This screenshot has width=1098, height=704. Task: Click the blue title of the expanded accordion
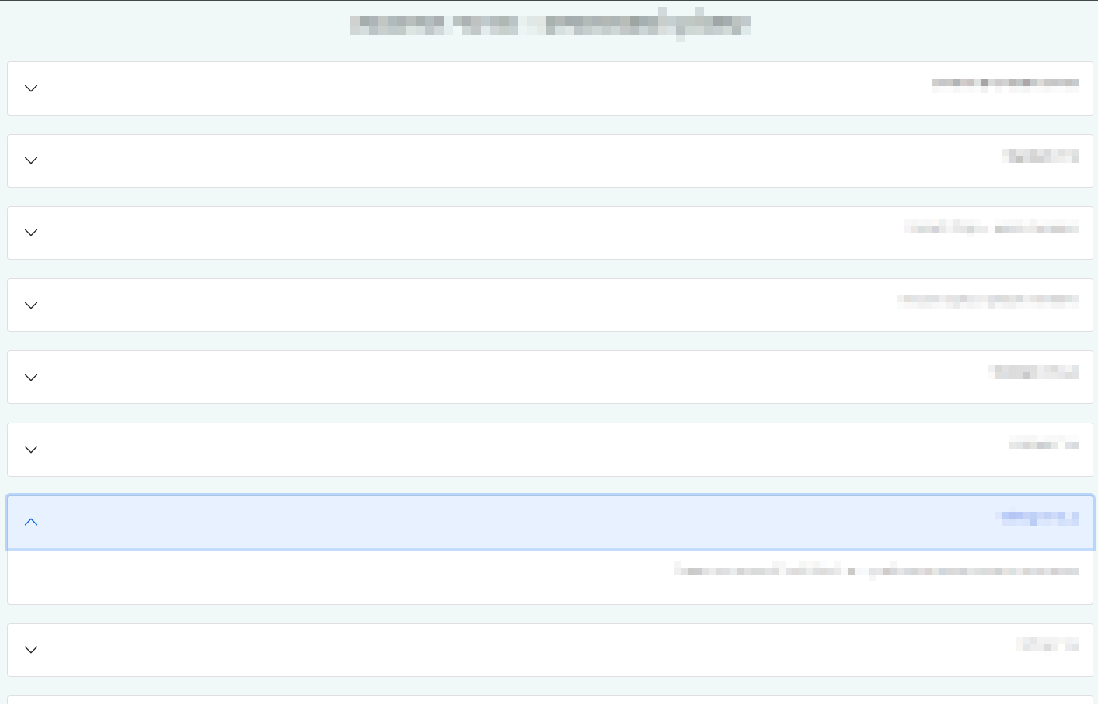pos(1039,517)
